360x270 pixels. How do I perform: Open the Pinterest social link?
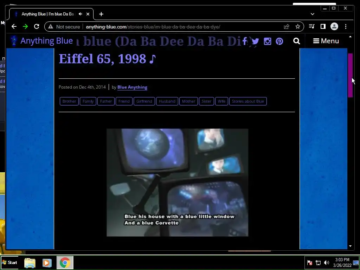pyautogui.click(x=279, y=41)
